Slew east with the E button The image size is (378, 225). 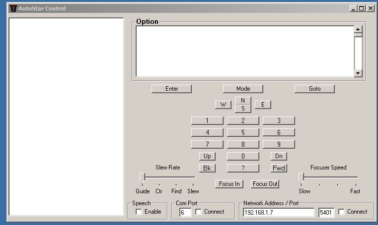click(x=263, y=105)
